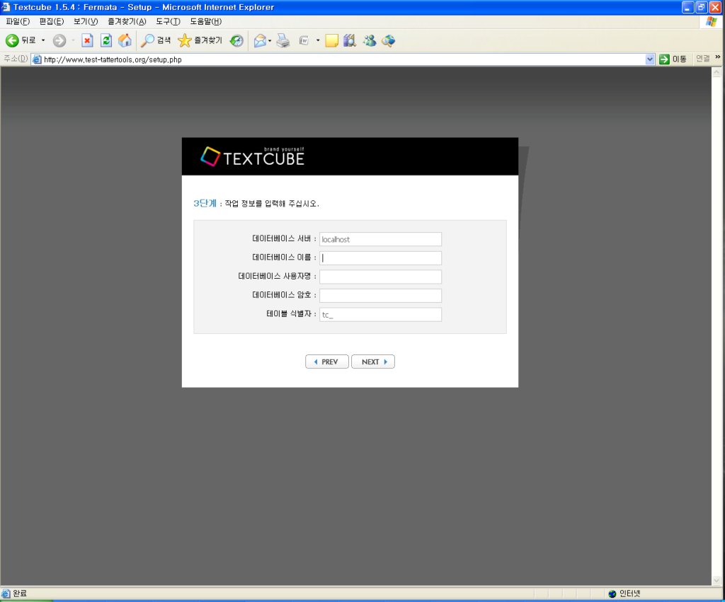This screenshot has height=602, width=725.
Task: Click the Windows flag logo throbber
Action: [711, 22]
